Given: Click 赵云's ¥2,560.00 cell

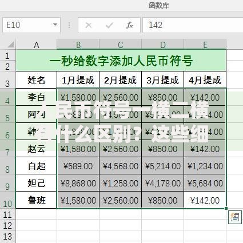Looking at the screenshot, I should click(121, 149).
